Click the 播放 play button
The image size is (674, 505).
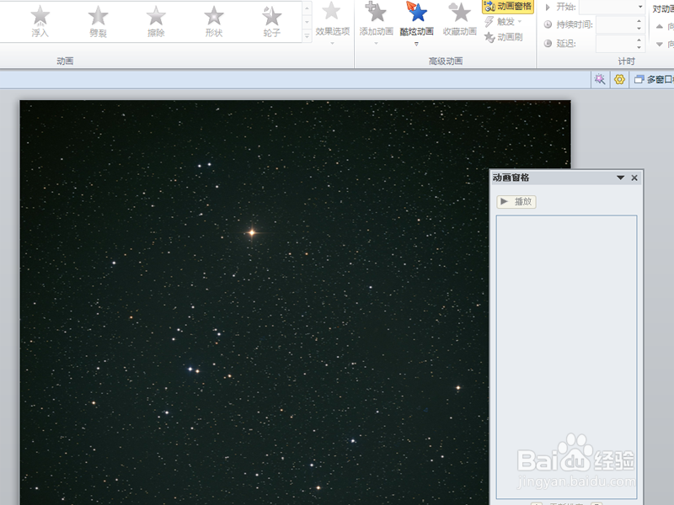point(516,201)
